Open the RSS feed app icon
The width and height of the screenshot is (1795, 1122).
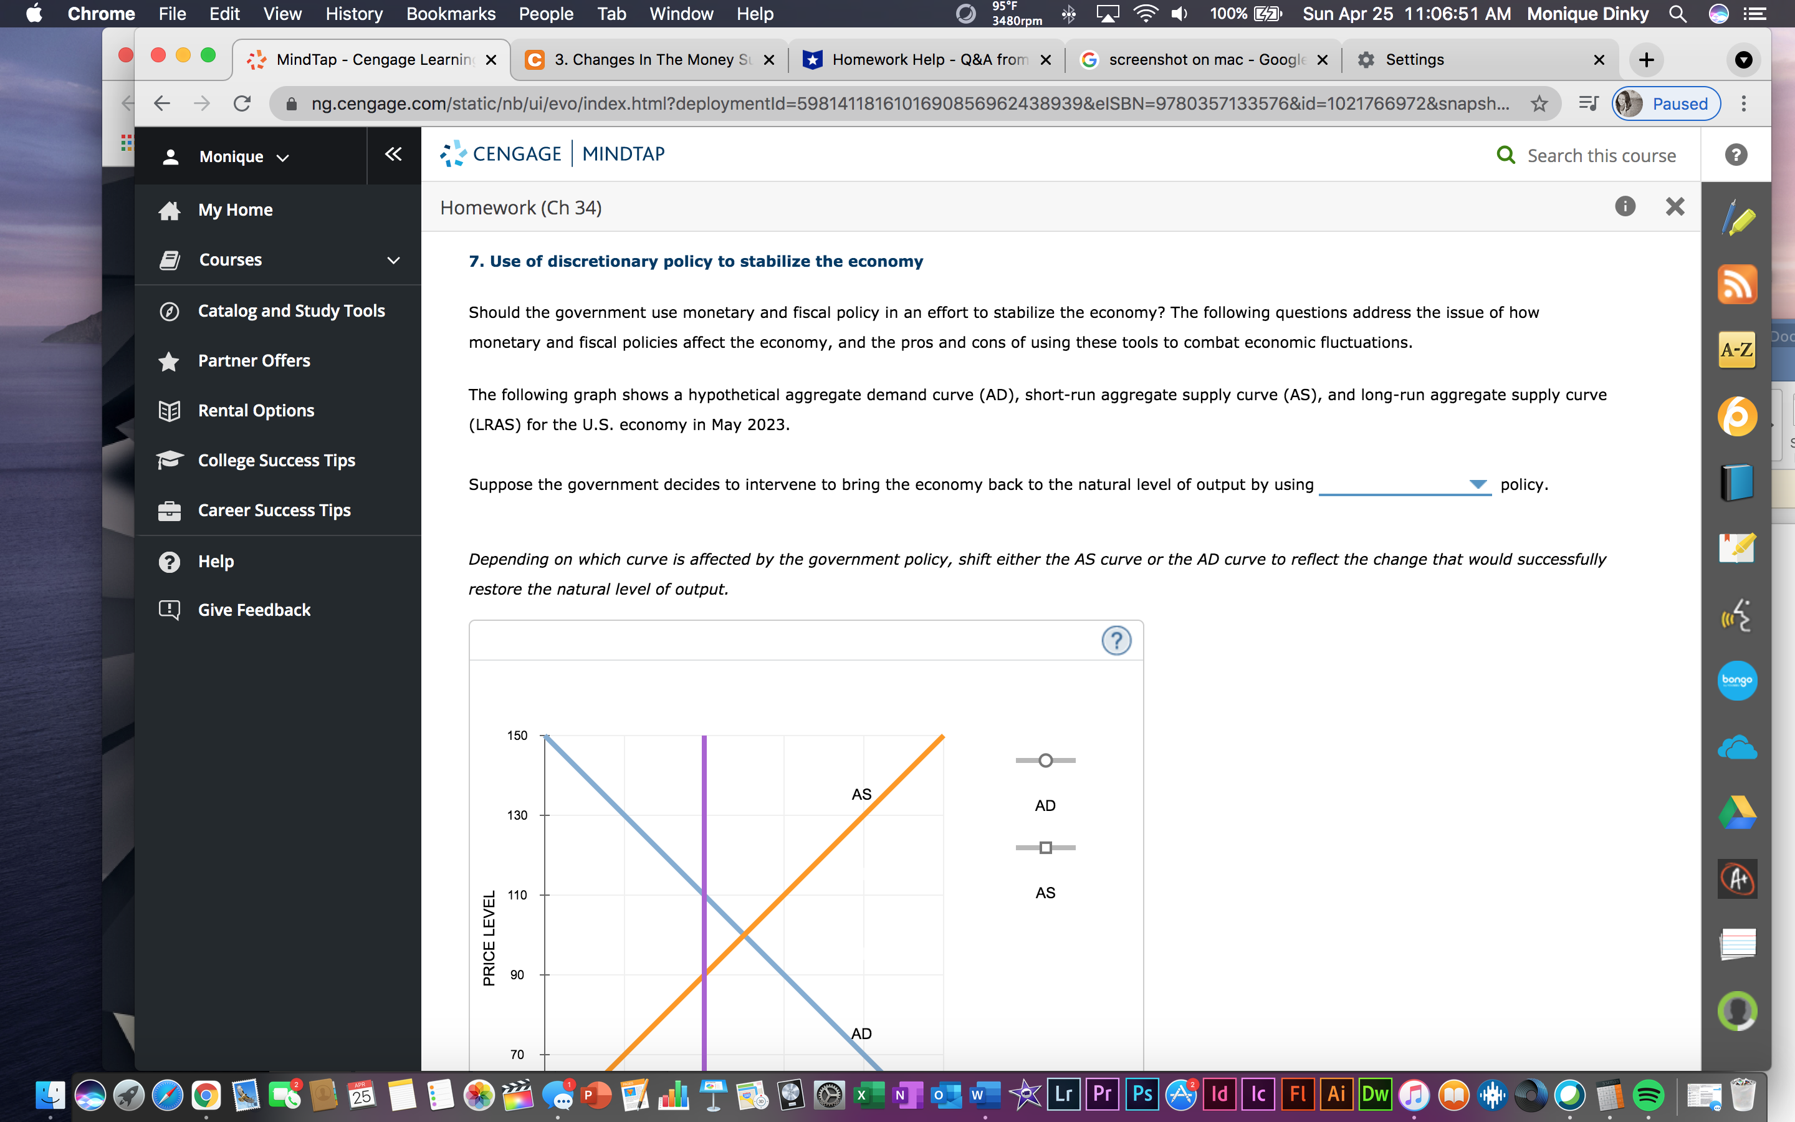click(x=1737, y=285)
